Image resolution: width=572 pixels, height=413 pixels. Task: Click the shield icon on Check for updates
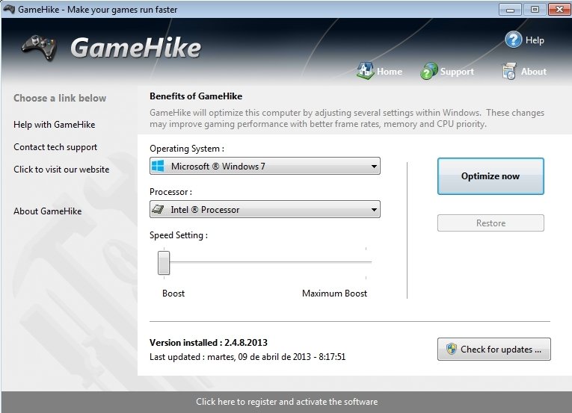(452, 350)
